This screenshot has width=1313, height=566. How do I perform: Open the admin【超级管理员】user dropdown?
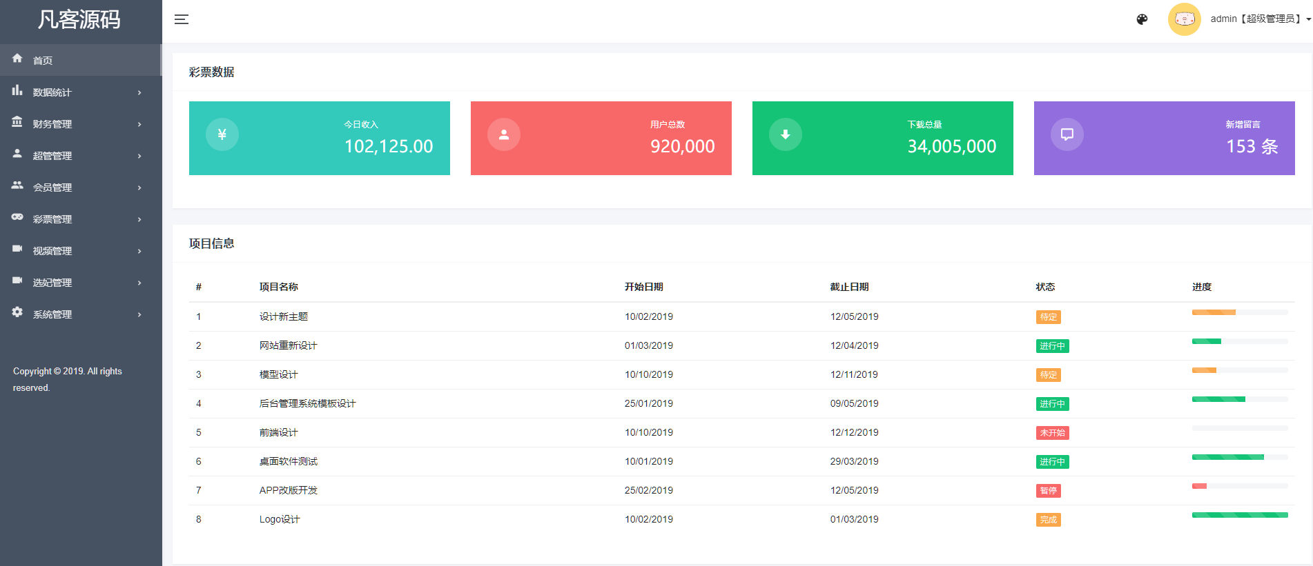[1260, 19]
